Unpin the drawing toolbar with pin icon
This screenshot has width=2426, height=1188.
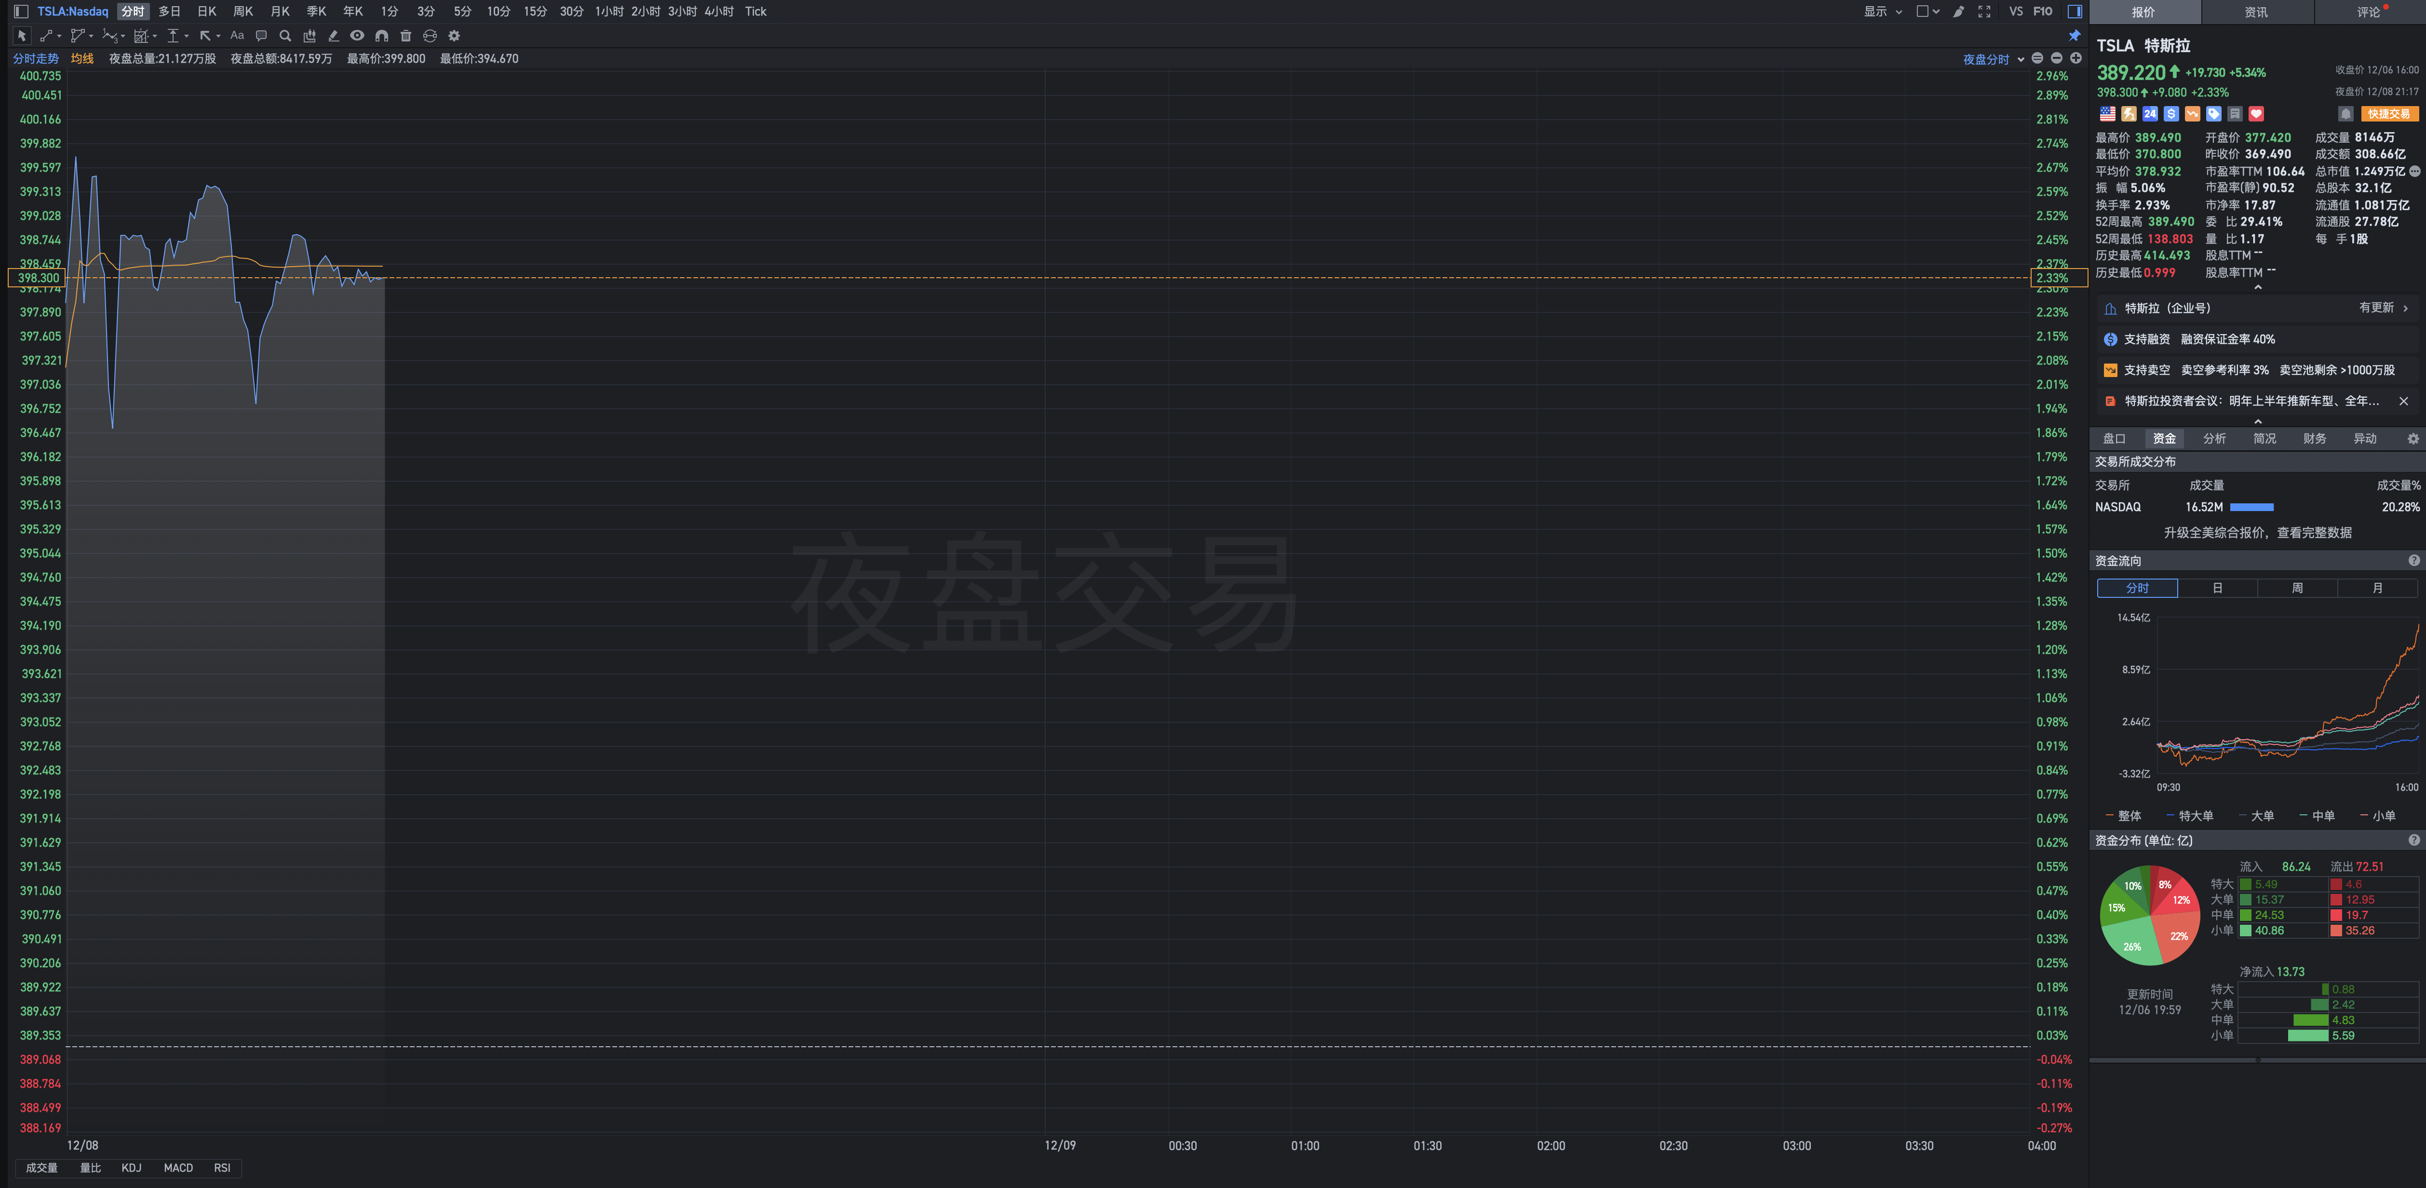coord(2074,36)
